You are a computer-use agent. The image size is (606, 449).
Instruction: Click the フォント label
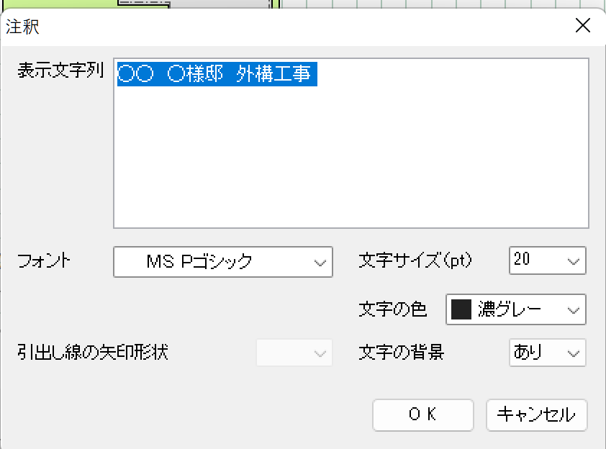45,260
